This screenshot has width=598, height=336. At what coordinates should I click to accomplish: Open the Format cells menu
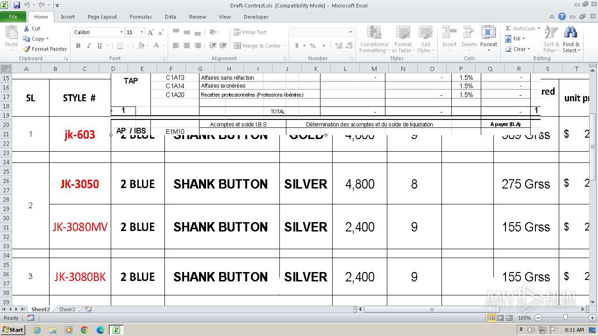[489, 40]
